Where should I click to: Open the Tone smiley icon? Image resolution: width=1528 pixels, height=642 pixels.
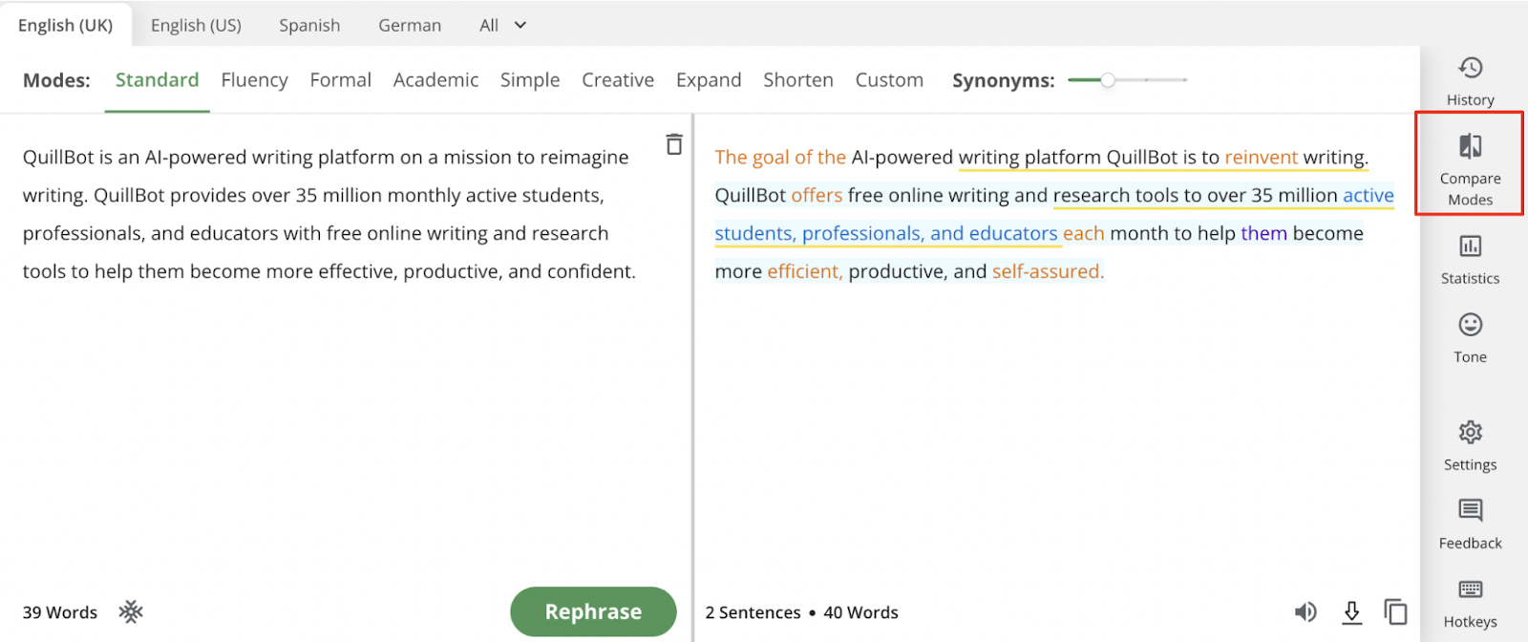pyautogui.click(x=1470, y=325)
